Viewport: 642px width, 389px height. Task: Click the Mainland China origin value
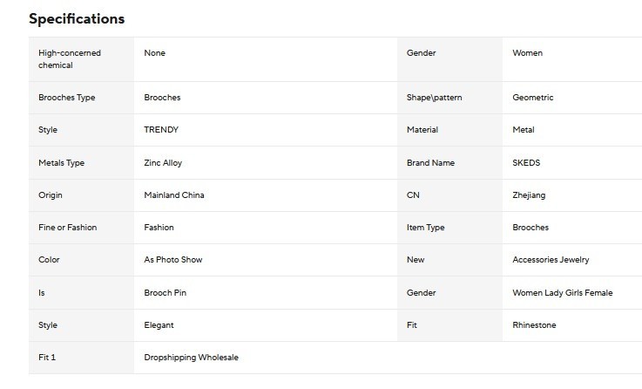click(x=174, y=195)
